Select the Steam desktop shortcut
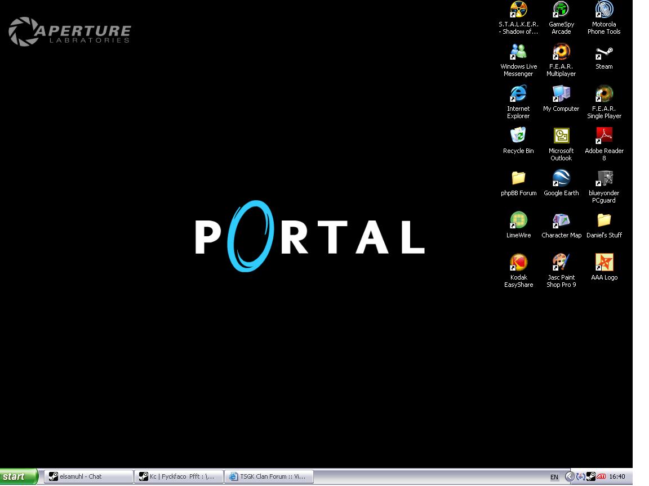Image resolution: width=649 pixels, height=486 pixels. [x=604, y=53]
